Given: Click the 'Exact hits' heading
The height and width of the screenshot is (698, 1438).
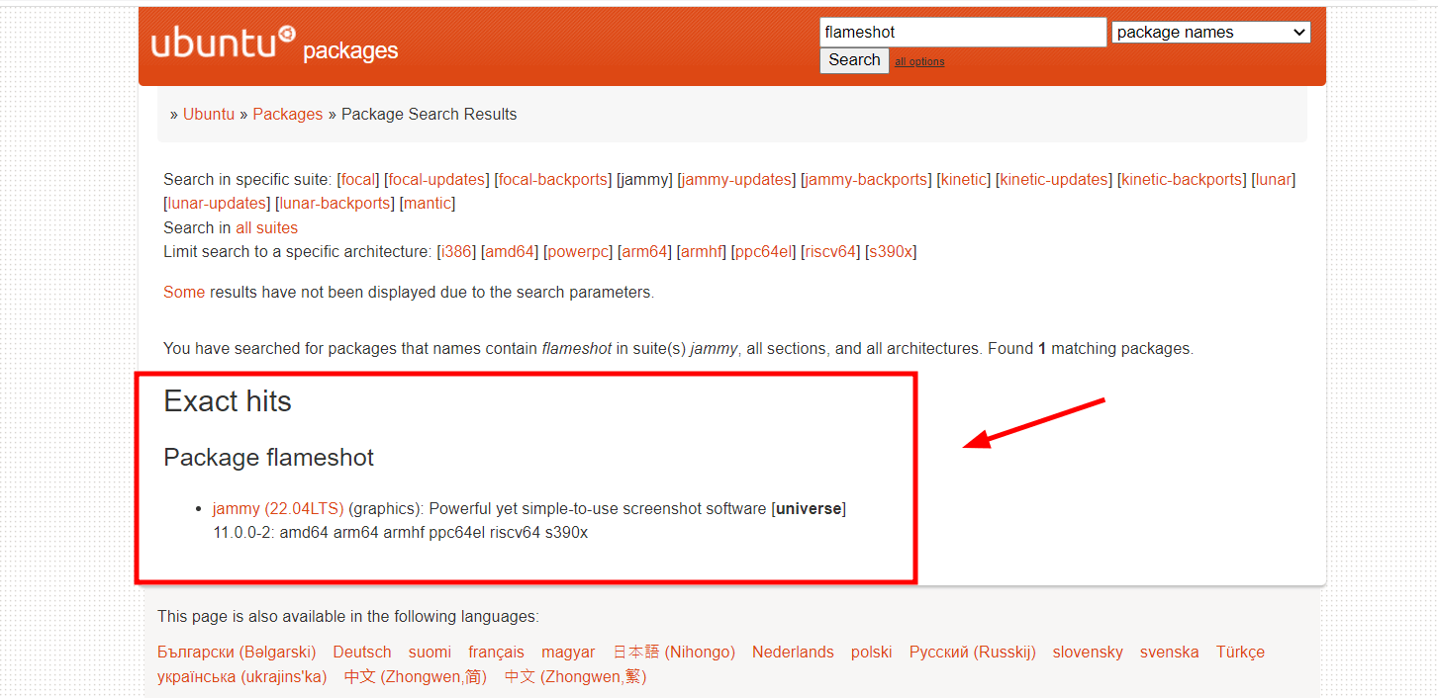Looking at the screenshot, I should coord(228,400).
